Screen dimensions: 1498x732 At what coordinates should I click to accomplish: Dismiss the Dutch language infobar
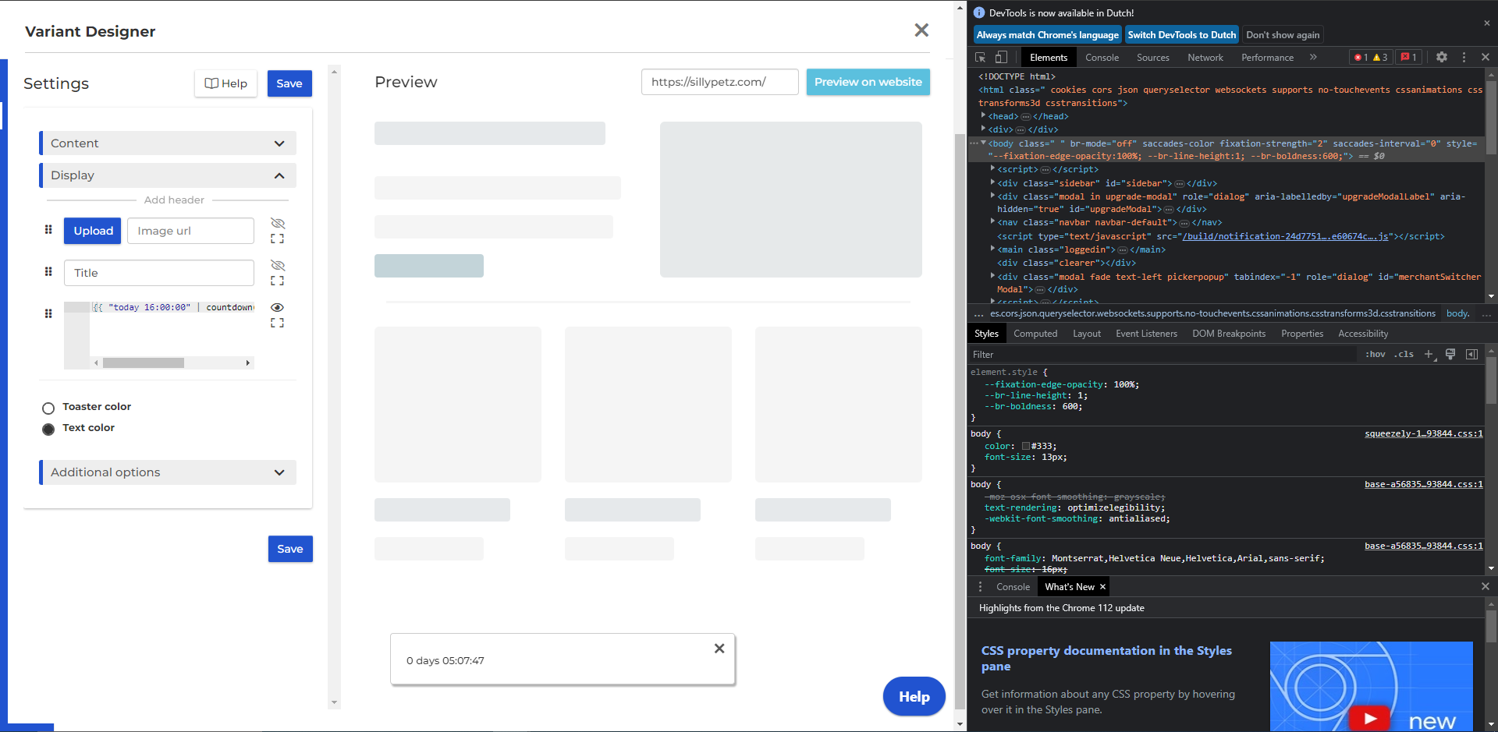pos(1486,23)
